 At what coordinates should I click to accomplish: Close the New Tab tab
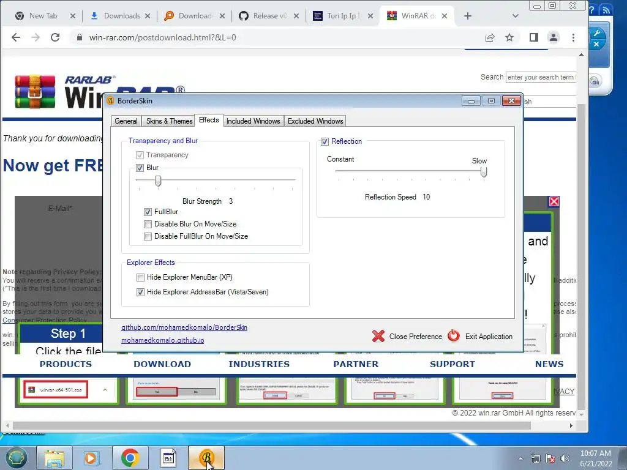pyautogui.click(x=73, y=16)
